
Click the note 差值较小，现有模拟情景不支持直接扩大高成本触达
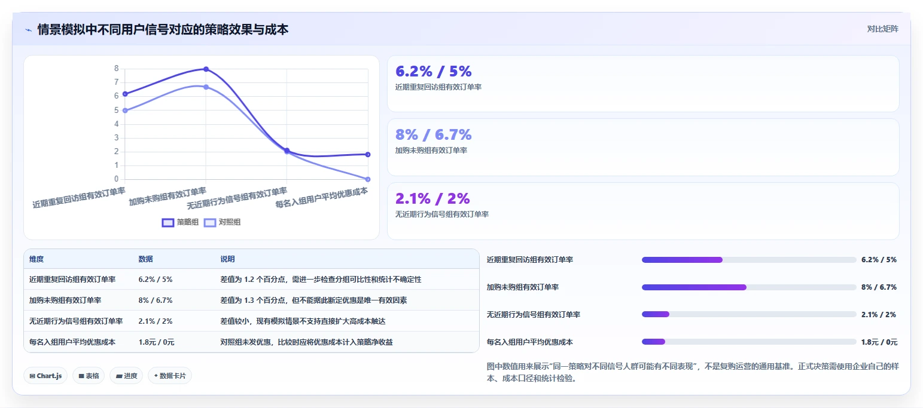[x=303, y=321]
